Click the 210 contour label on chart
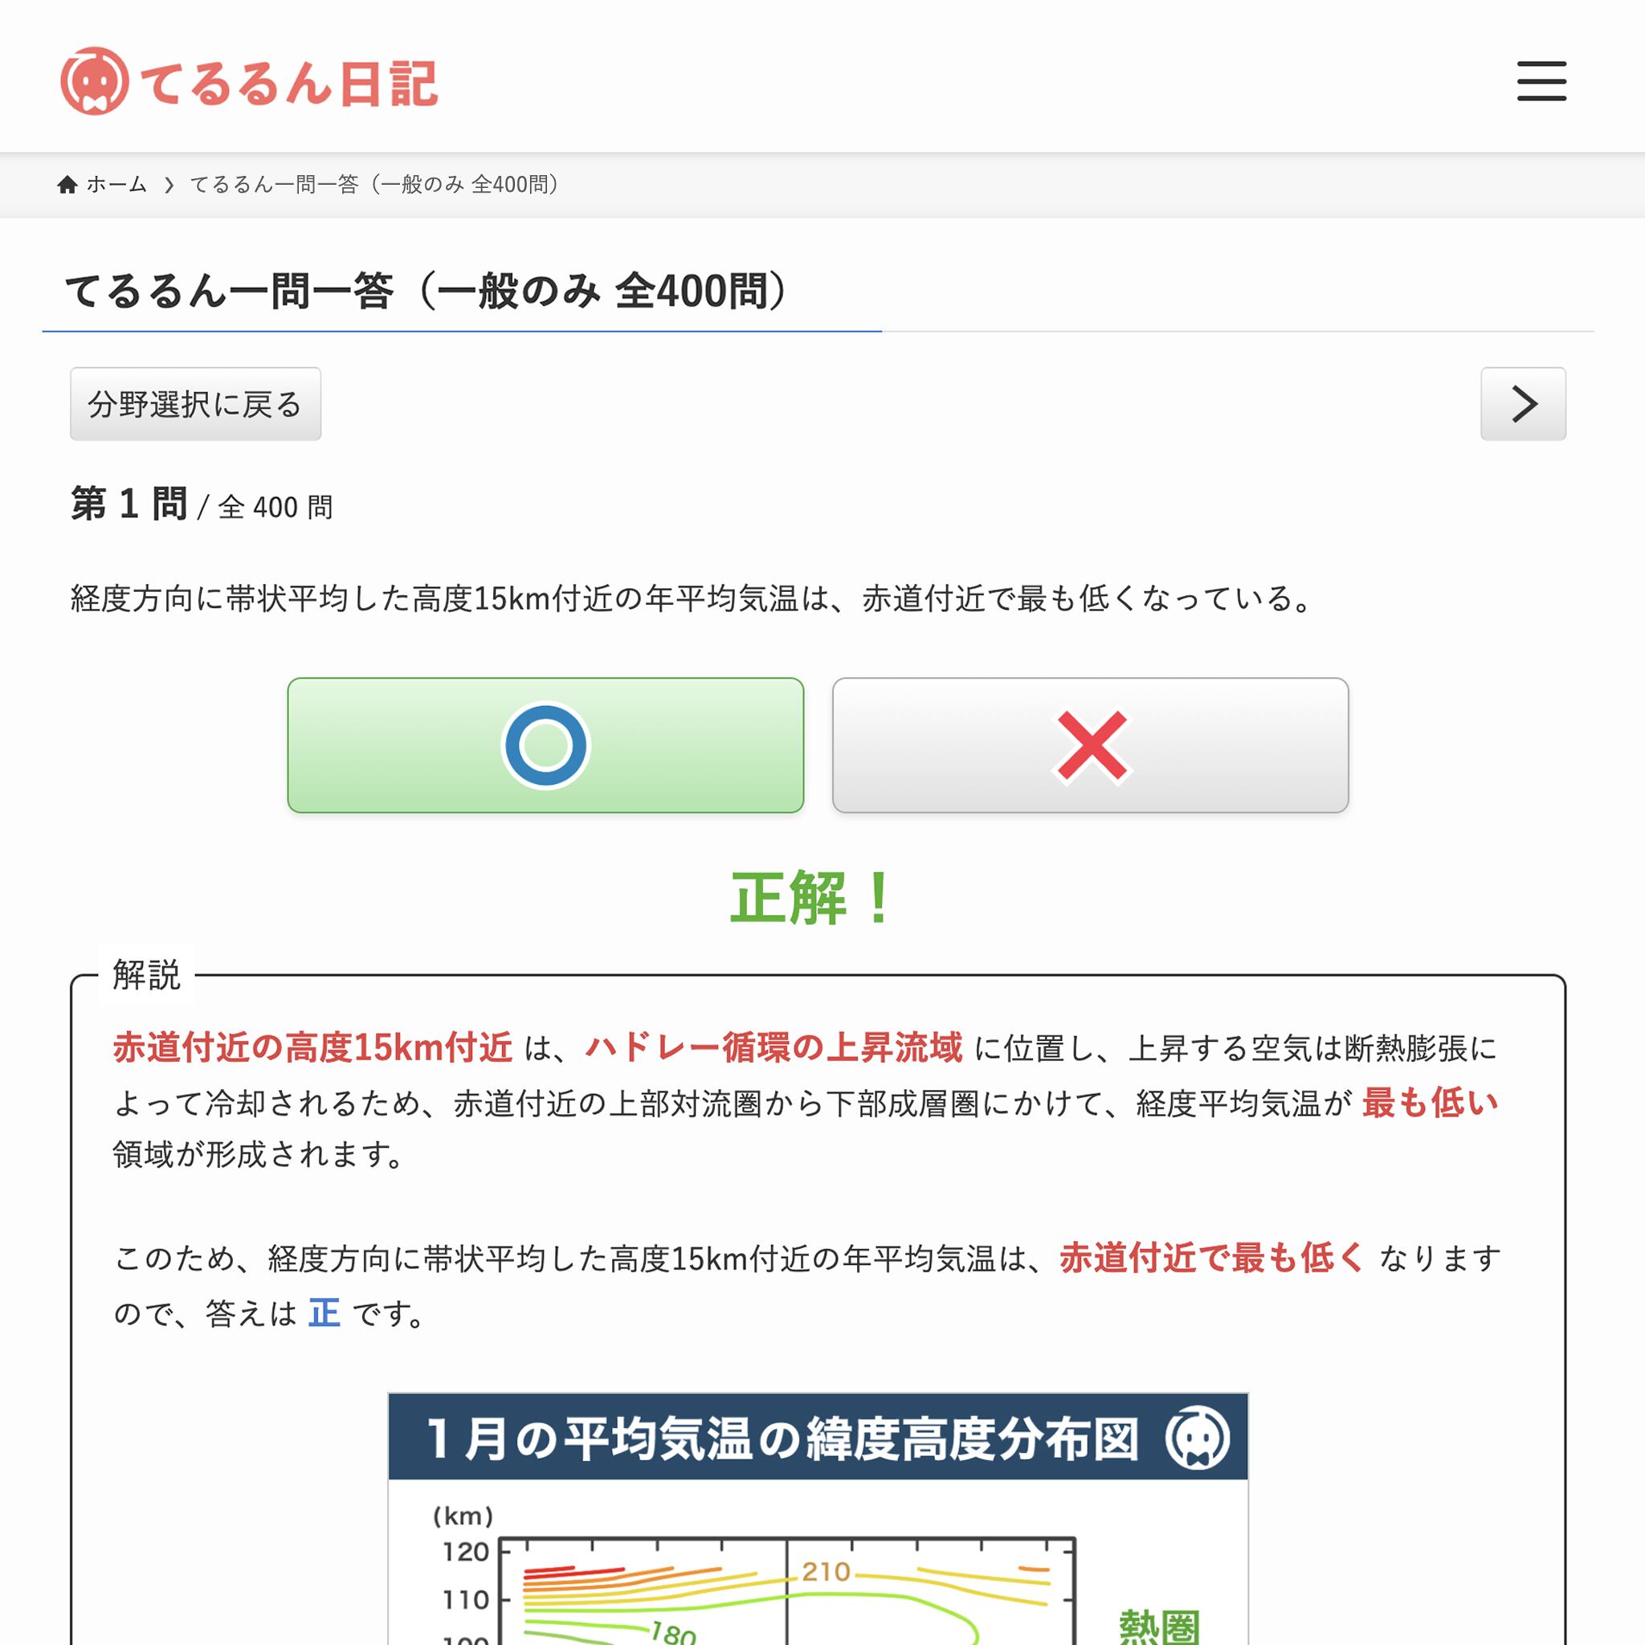 pyautogui.click(x=825, y=1572)
